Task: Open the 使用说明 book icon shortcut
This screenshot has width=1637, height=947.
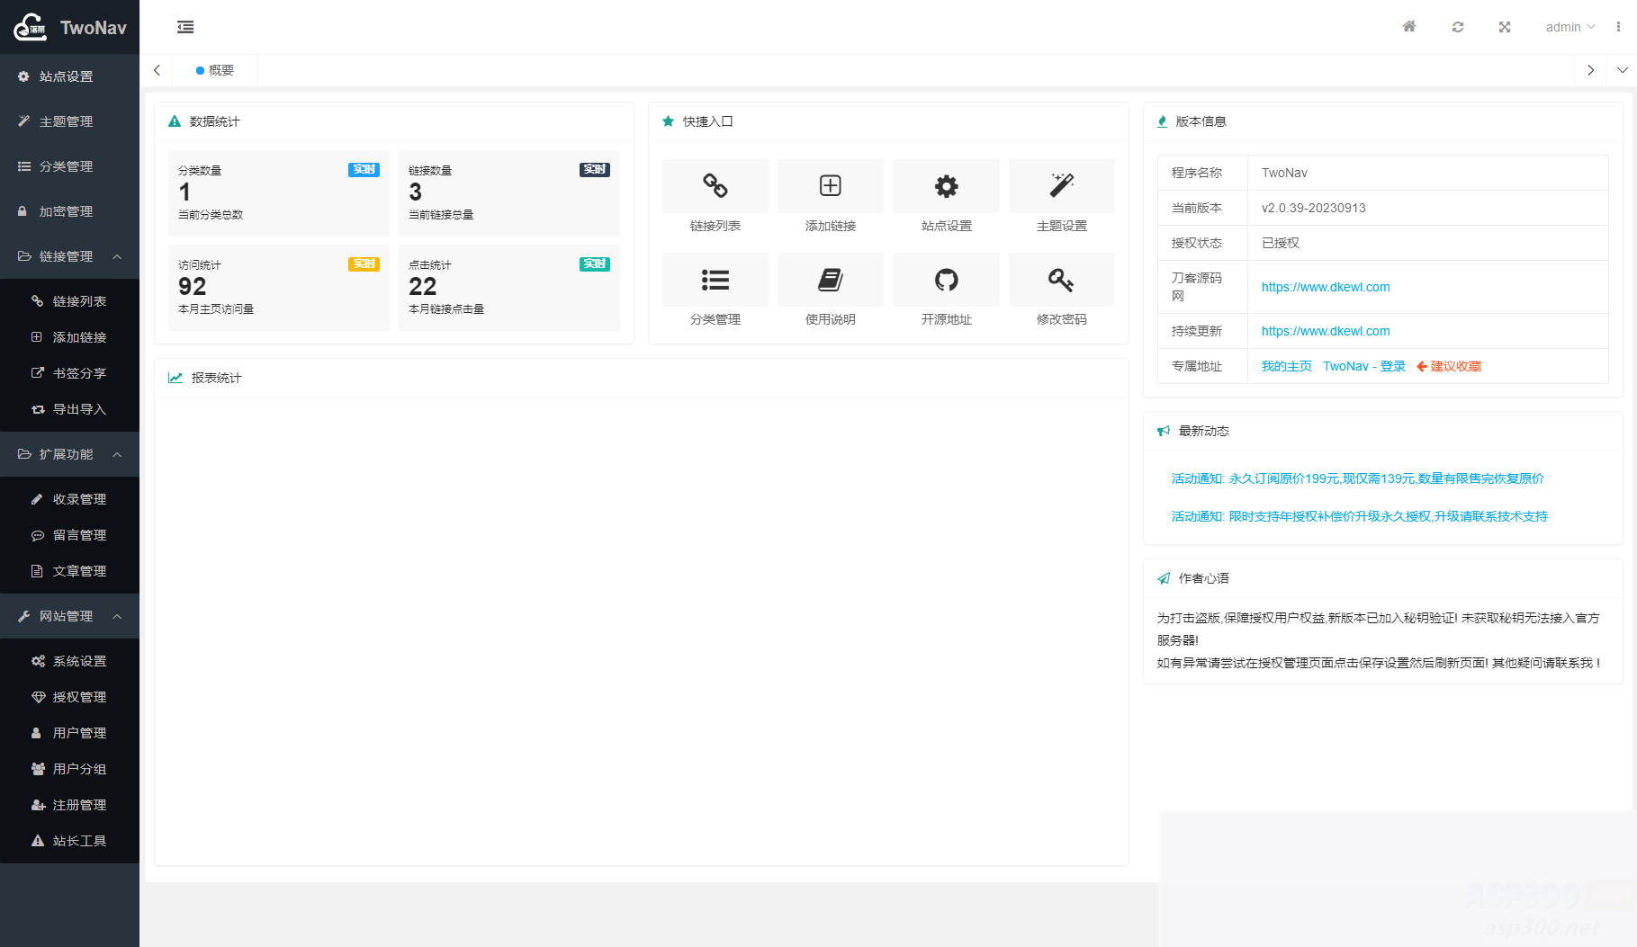Action: coord(830,281)
